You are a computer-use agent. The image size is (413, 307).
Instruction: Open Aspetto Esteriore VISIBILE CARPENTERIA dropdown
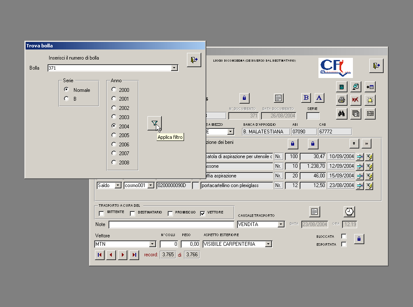(268, 244)
